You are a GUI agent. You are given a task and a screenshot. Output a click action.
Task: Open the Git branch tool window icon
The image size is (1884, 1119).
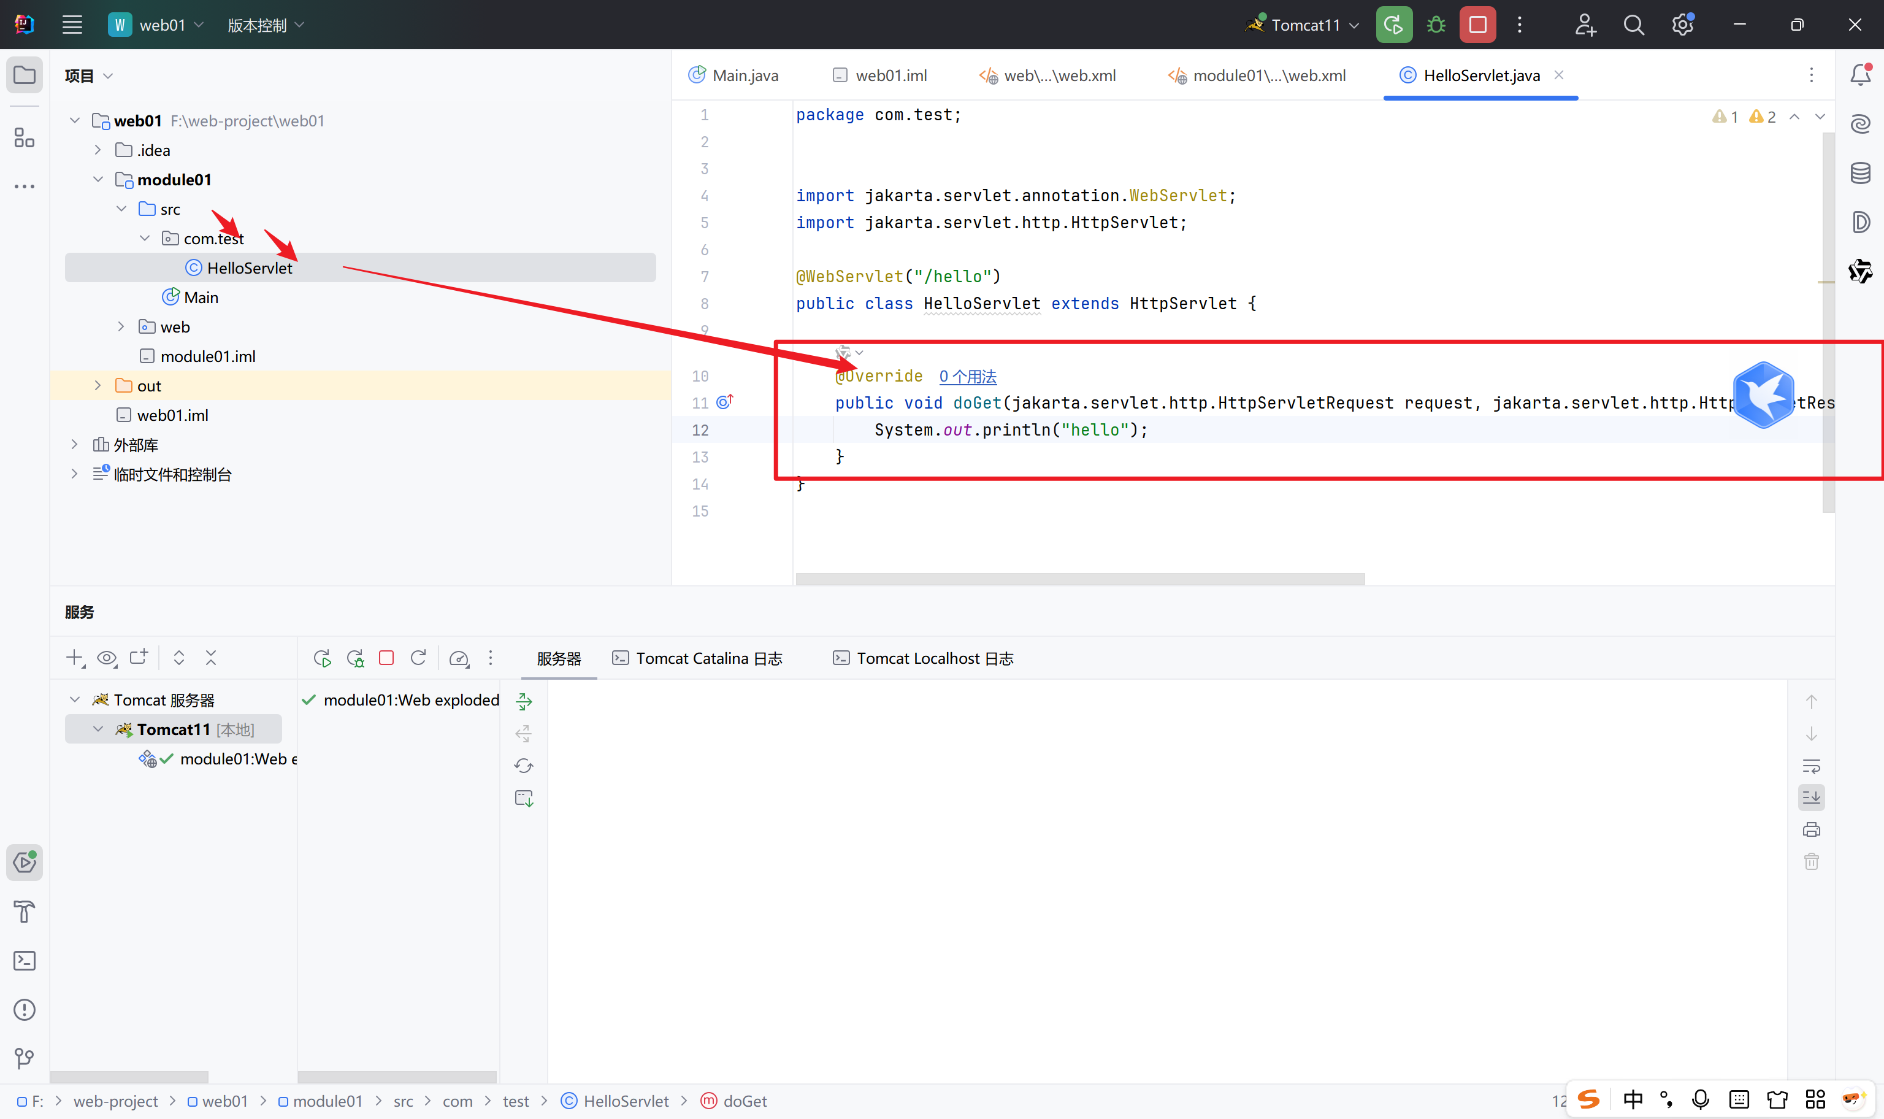[x=24, y=1059]
